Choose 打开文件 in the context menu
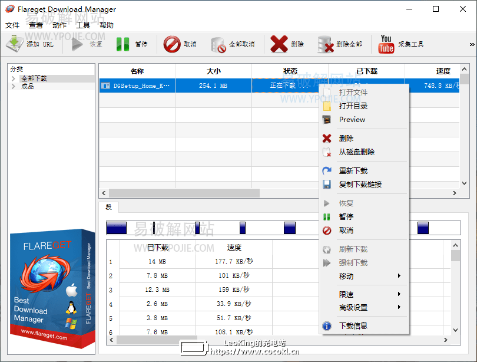 coord(353,92)
